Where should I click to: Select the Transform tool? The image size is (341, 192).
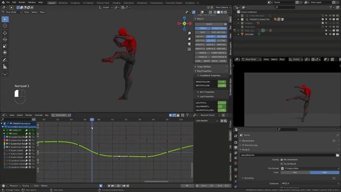coord(5,53)
